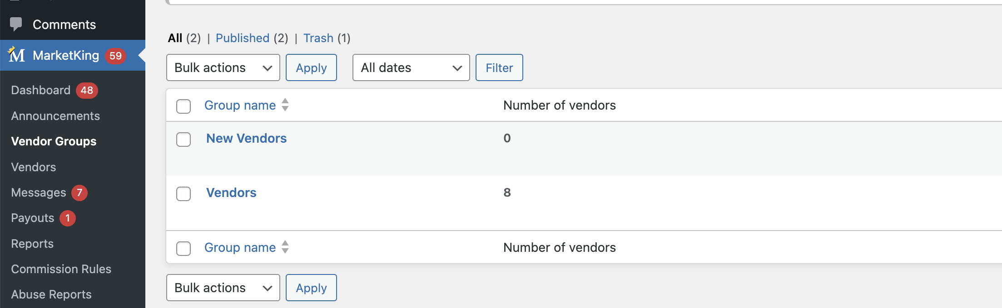Open the top Bulk actions dropdown
Viewport: 1002px width, 308px height.
(x=223, y=67)
